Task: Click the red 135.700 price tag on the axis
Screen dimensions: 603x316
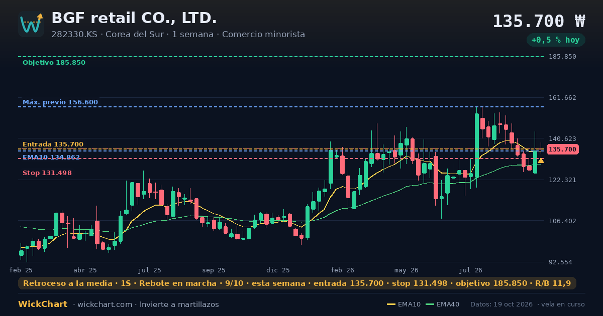Action: tap(563, 149)
